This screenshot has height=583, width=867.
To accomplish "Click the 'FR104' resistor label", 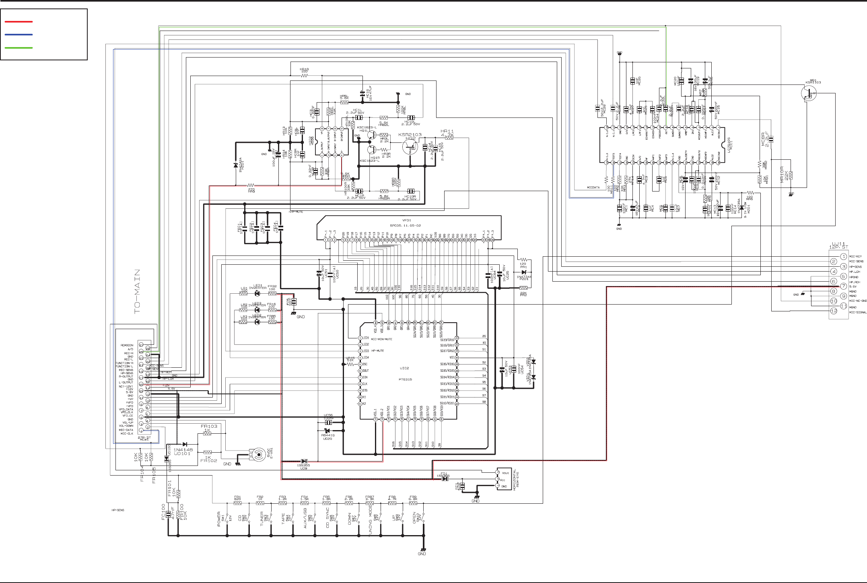I will (x=142, y=474).
